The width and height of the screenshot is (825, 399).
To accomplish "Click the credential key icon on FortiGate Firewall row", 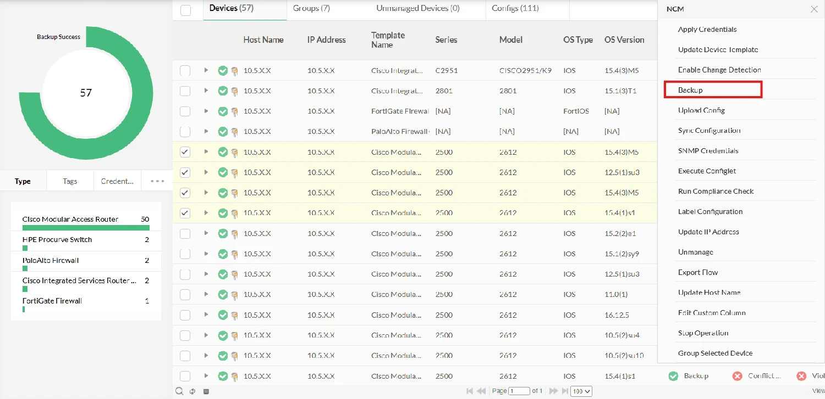I will (235, 111).
